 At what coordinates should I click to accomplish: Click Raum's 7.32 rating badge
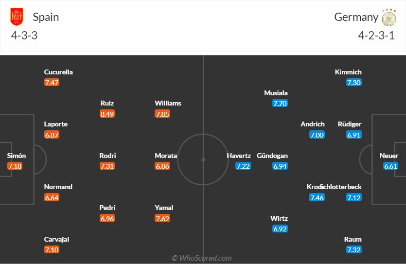(x=354, y=250)
